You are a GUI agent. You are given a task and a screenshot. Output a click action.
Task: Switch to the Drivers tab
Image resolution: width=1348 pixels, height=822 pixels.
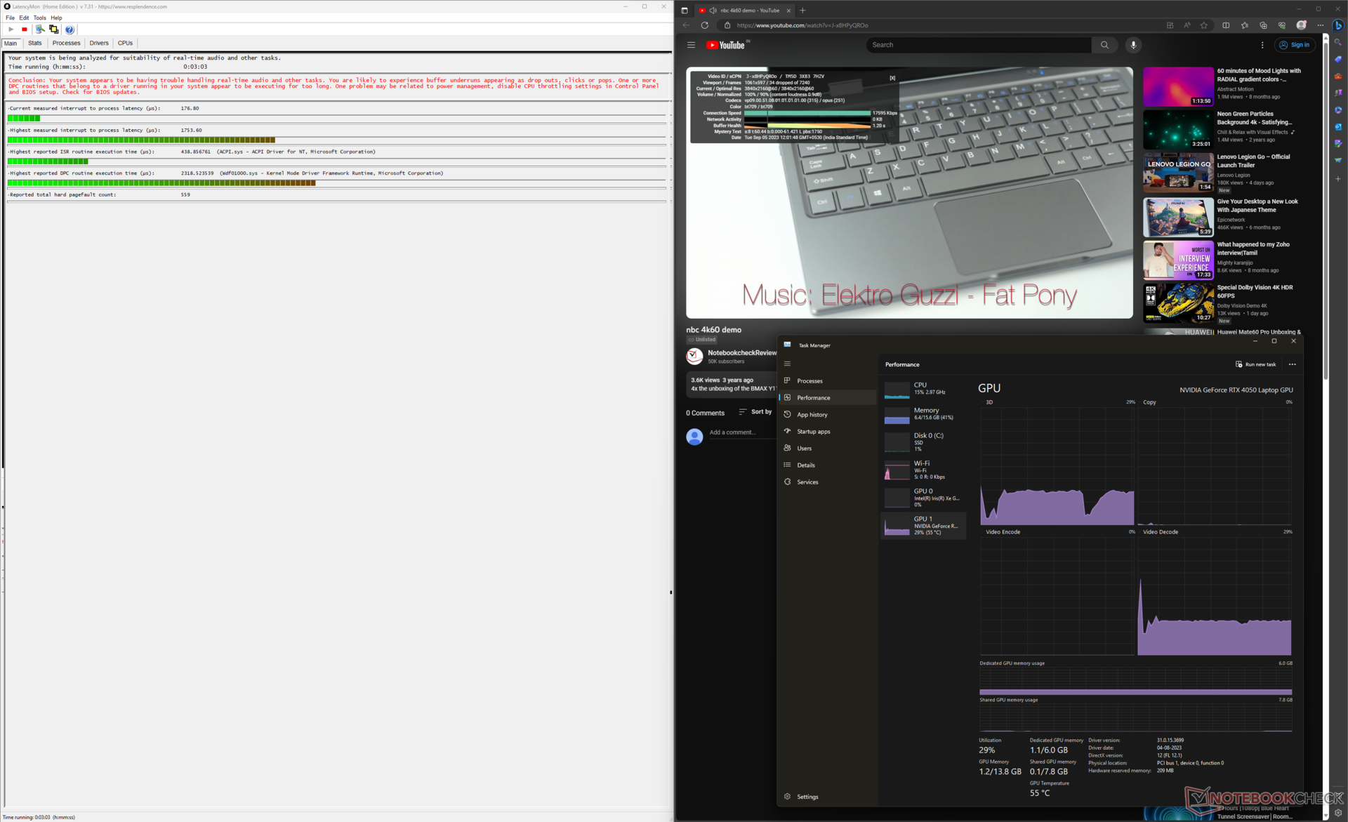(98, 44)
